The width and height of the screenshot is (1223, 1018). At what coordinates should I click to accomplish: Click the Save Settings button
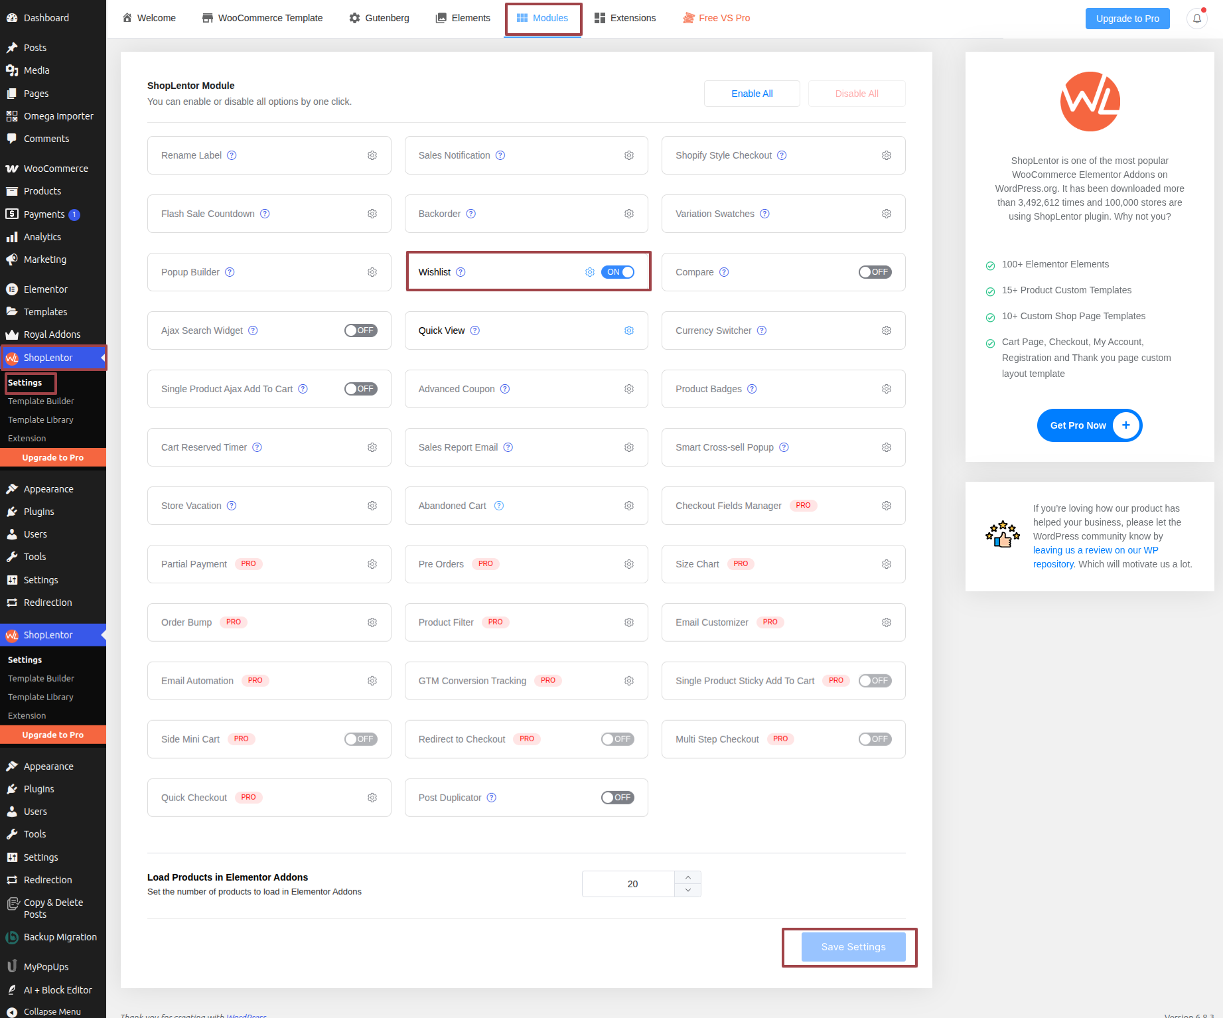pyautogui.click(x=853, y=947)
